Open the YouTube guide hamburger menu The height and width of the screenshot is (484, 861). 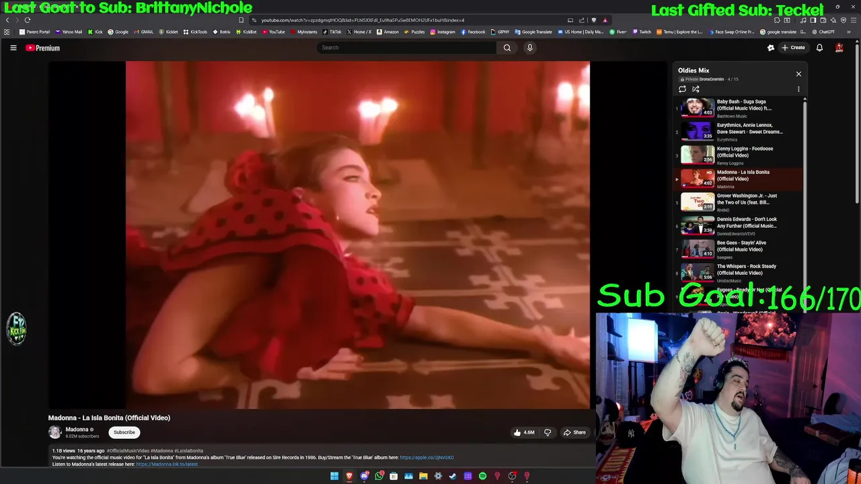pos(13,48)
